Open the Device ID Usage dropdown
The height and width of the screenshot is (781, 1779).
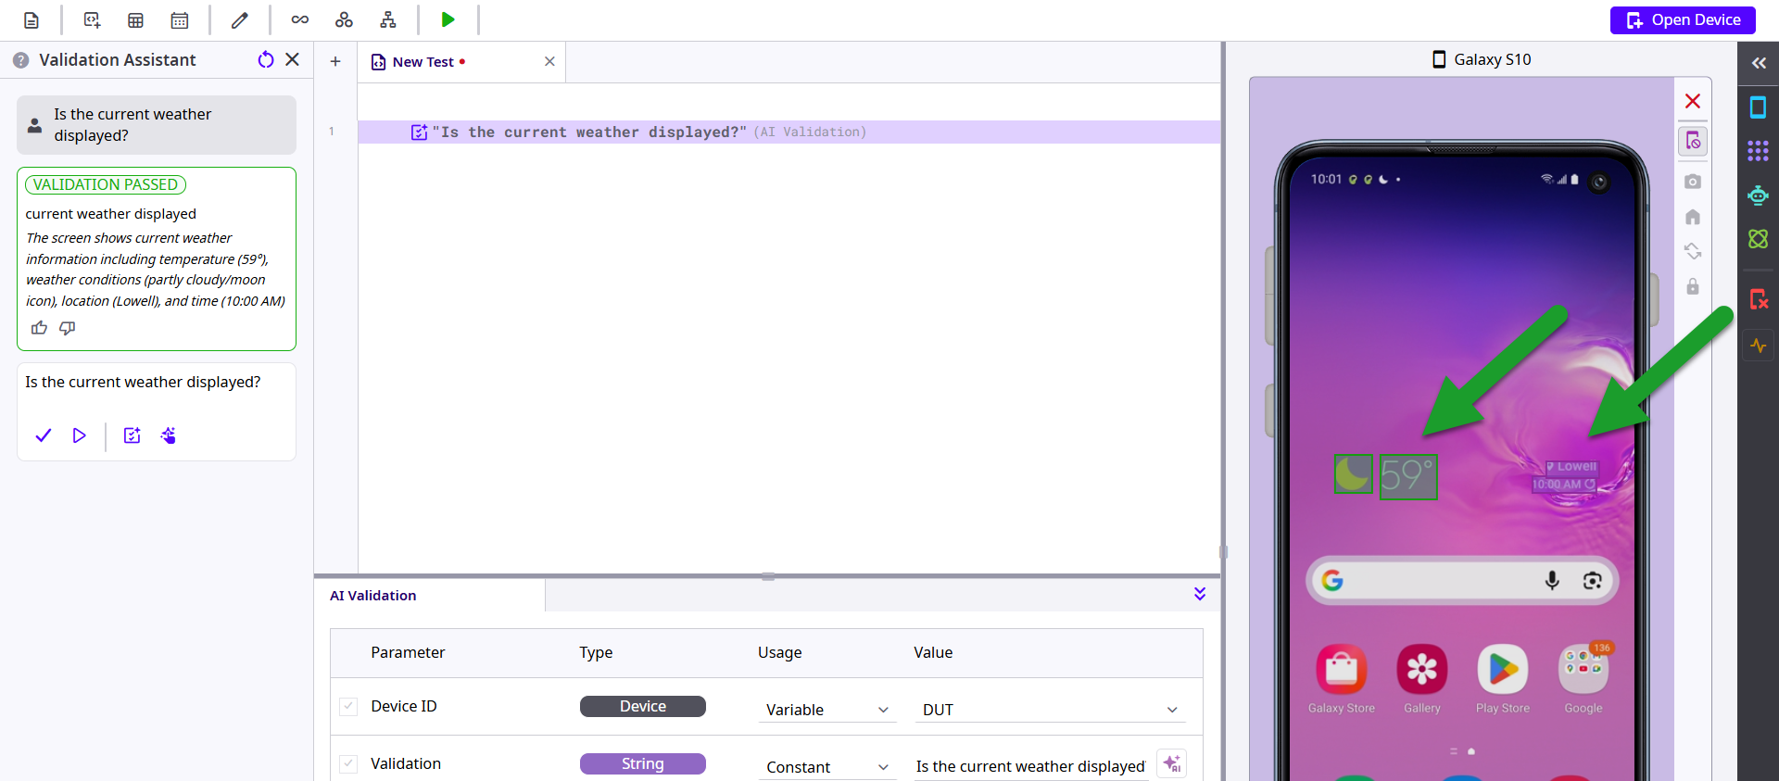click(826, 710)
